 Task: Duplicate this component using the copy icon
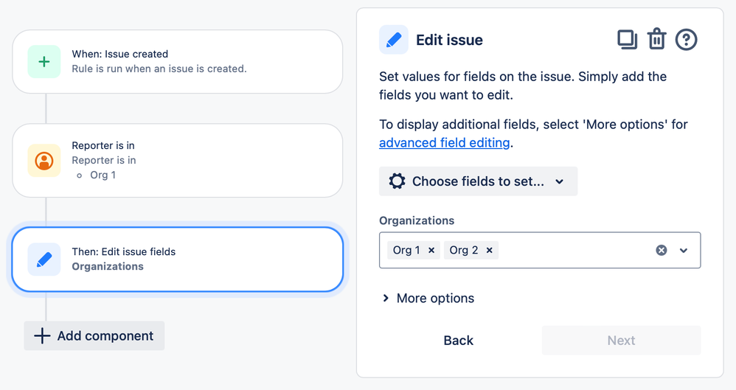pyautogui.click(x=627, y=39)
